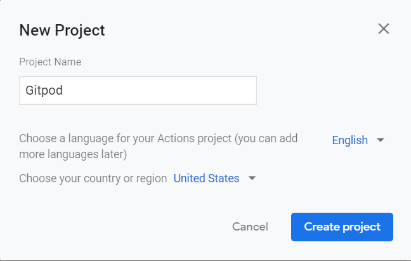Click the Project Name field label

(50, 62)
